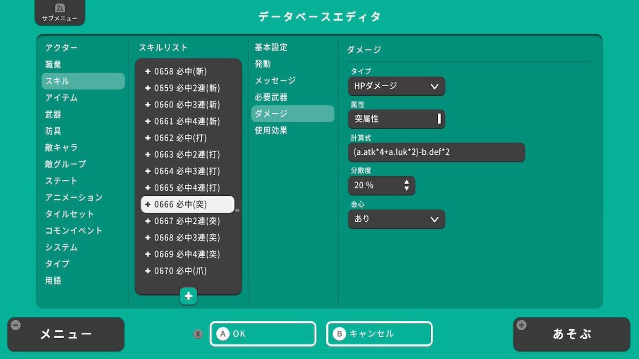Open the ダメージ section
639x359 pixels.
coord(293,114)
